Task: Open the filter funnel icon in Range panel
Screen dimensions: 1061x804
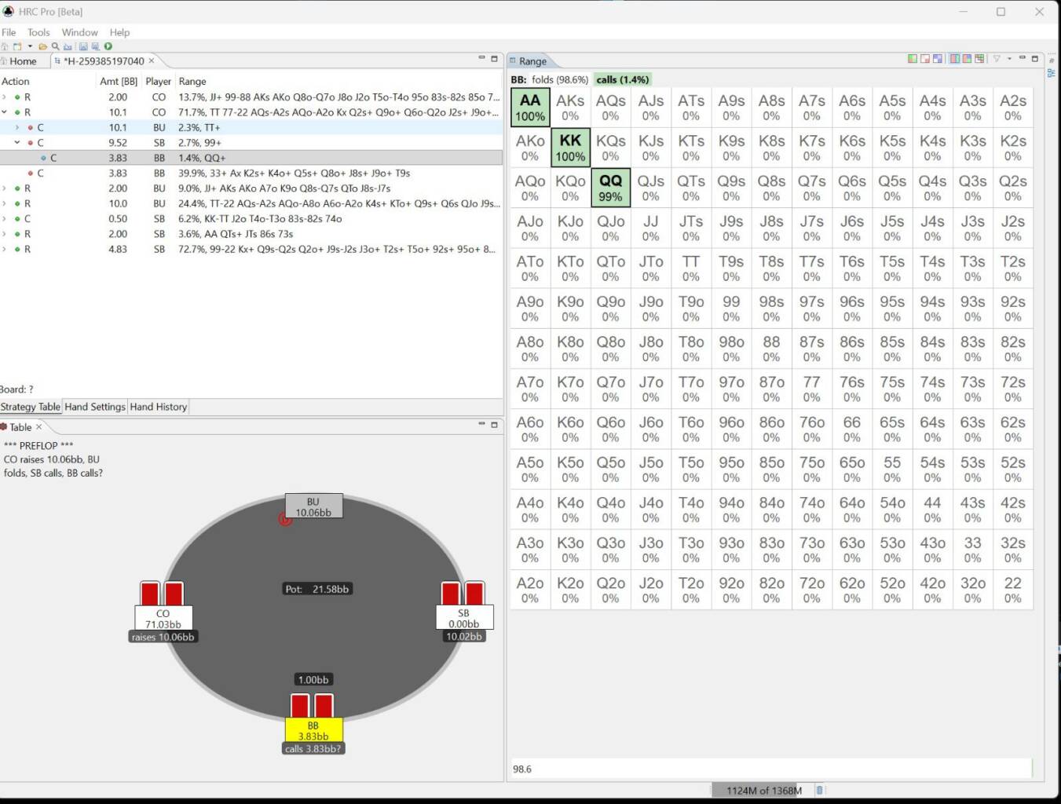Action: 997,58
